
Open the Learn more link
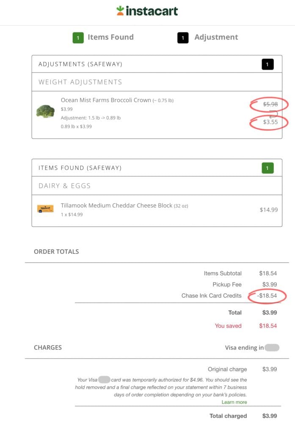(x=234, y=402)
